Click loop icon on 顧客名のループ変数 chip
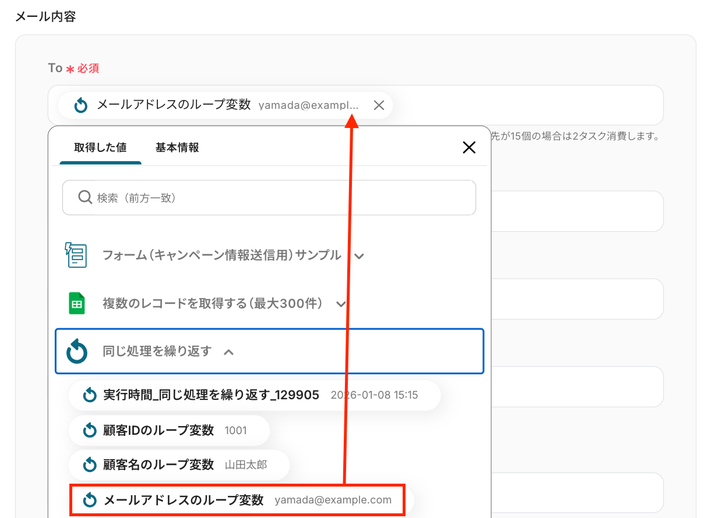Image resolution: width=719 pixels, height=518 pixels. tap(90, 464)
